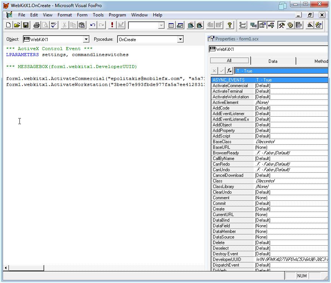The width and height of the screenshot is (331, 283).
Task: Click the LPARAMETERS keyword in the code
Action: click(22, 55)
